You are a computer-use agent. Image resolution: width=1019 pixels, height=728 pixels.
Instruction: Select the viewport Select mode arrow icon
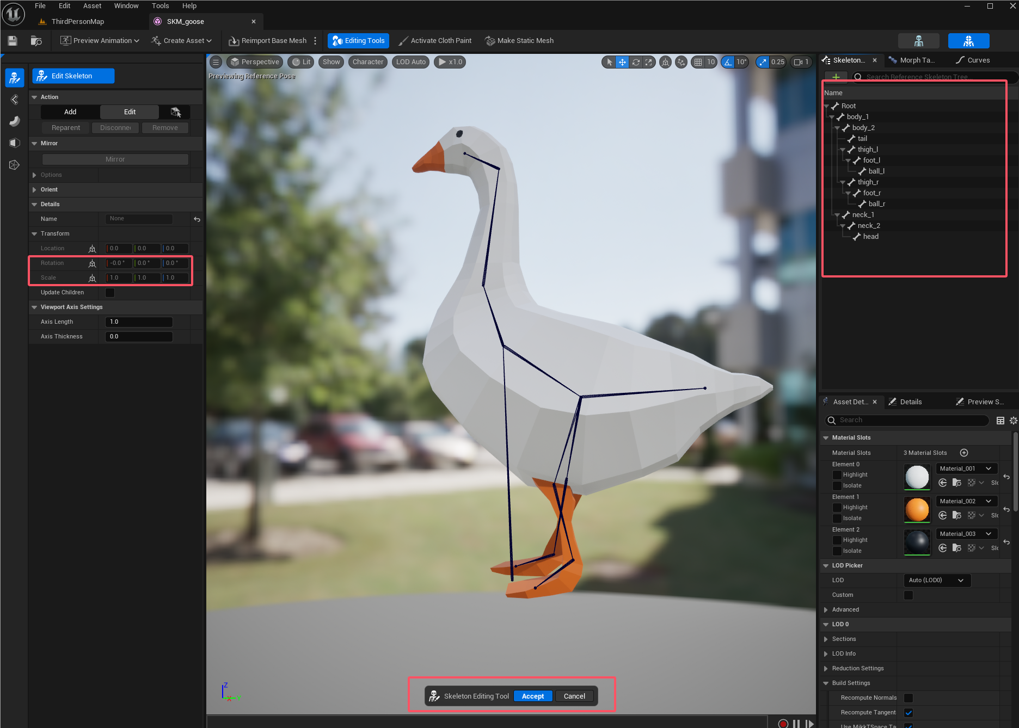pyautogui.click(x=609, y=62)
